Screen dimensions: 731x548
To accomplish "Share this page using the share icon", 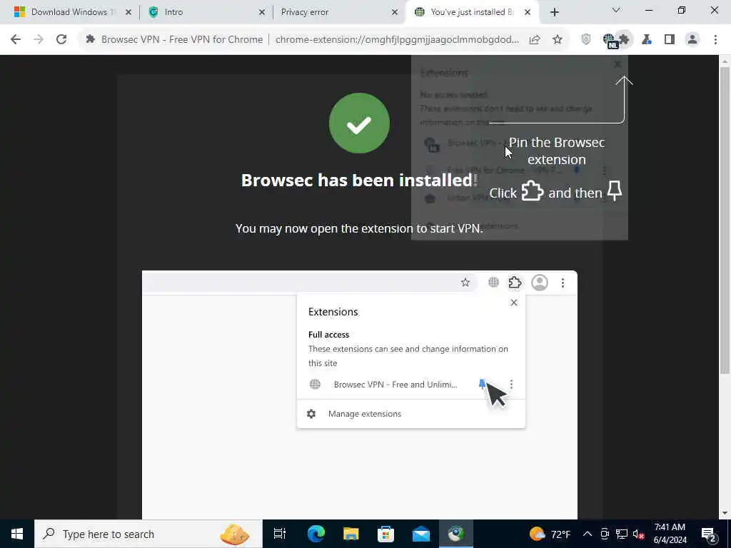I will tap(535, 40).
